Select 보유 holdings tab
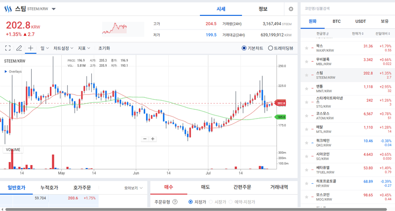The height and width of the screenshot is (211, 395). [385, 21]
